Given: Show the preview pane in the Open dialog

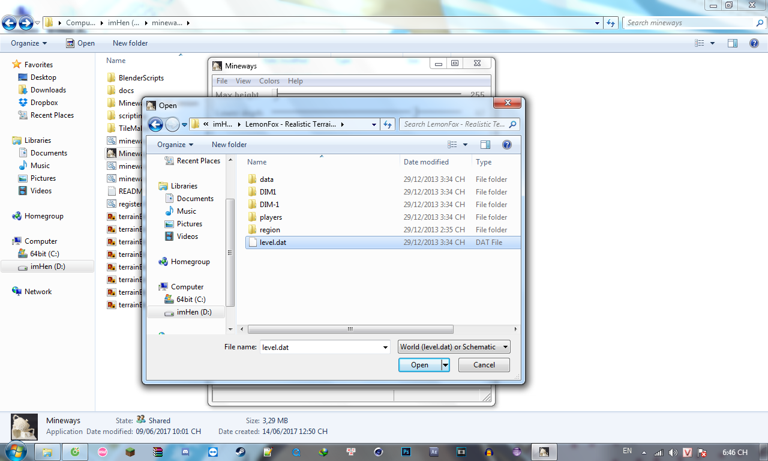Looking at the screenshot, I should click(485, 145).
